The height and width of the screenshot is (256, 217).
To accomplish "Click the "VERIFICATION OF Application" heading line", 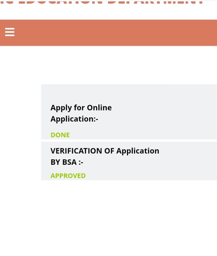I will coord(105,151).
